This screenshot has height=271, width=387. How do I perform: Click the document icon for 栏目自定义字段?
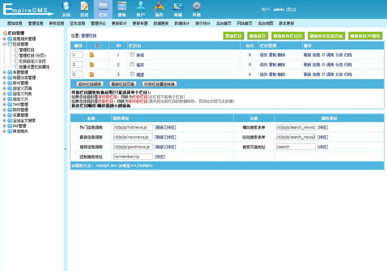pyautogui.click(x=17, y=61)
